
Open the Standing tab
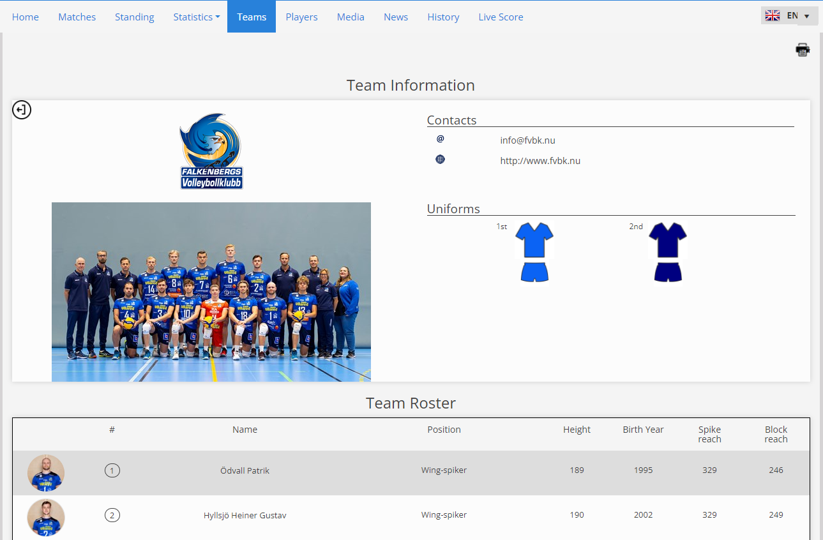click(x=135, y=17)
